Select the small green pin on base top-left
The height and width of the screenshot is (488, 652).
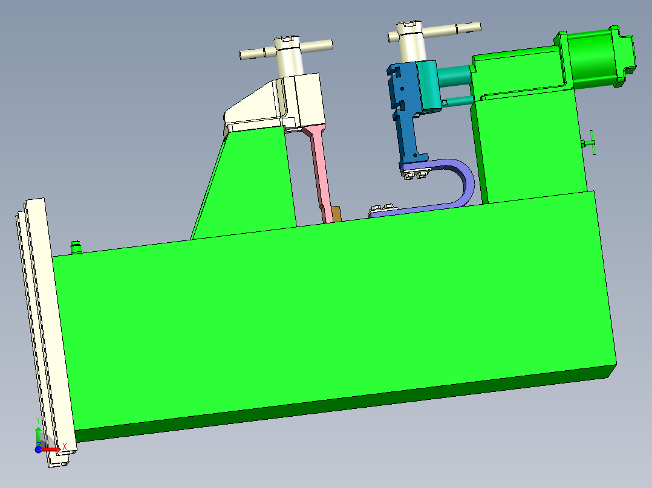76,246
